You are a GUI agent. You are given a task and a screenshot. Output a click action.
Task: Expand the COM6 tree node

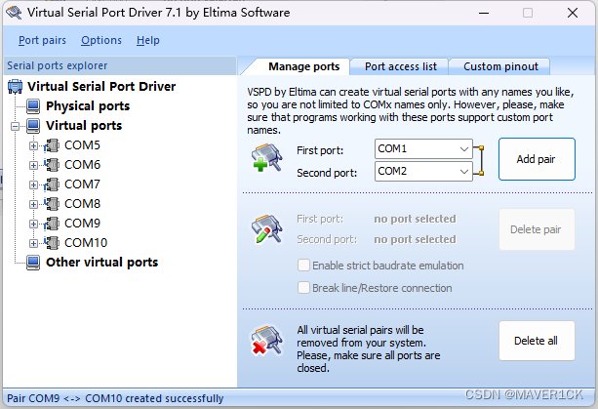(x=33, y=165)
